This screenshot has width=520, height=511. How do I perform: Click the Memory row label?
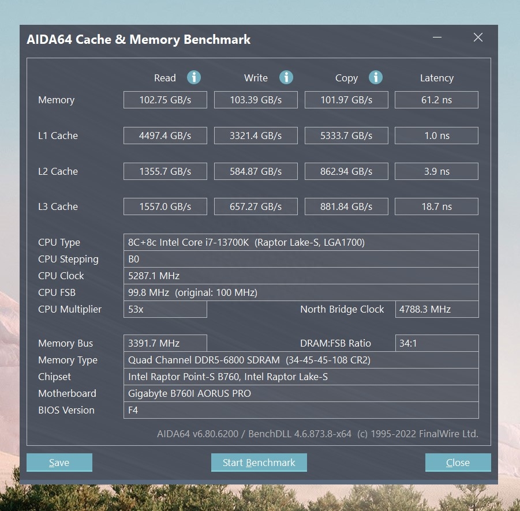point(57,100)
